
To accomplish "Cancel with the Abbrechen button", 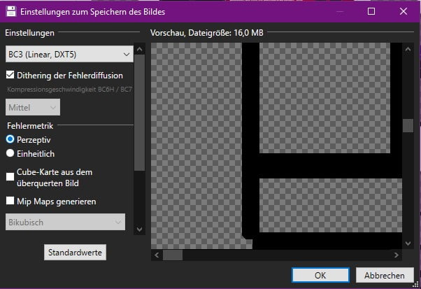I will point(384,275).
